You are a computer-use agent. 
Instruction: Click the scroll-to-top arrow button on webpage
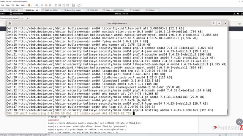(239, 122)
